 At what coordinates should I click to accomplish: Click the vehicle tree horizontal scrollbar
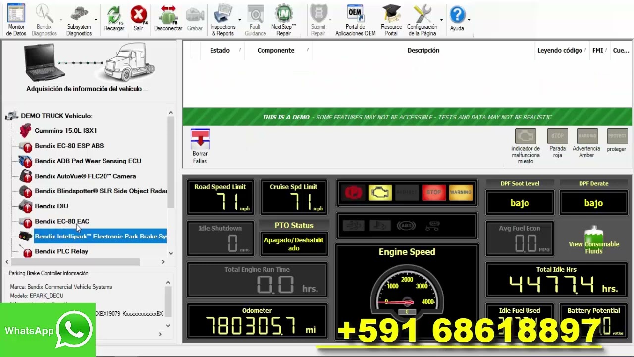(75, 262)
